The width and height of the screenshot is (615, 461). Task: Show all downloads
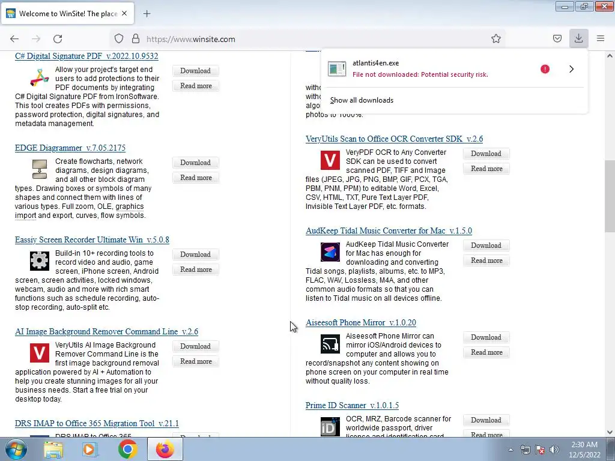tap(362, 100)
